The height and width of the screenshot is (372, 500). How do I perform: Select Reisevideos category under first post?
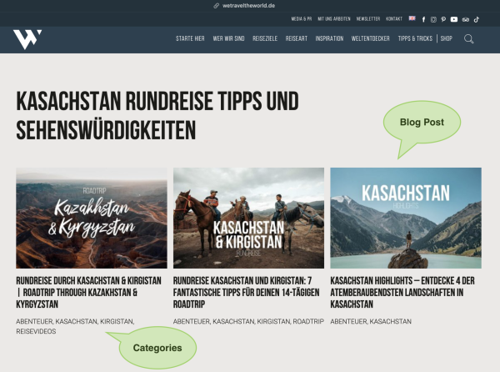point(36,331)
